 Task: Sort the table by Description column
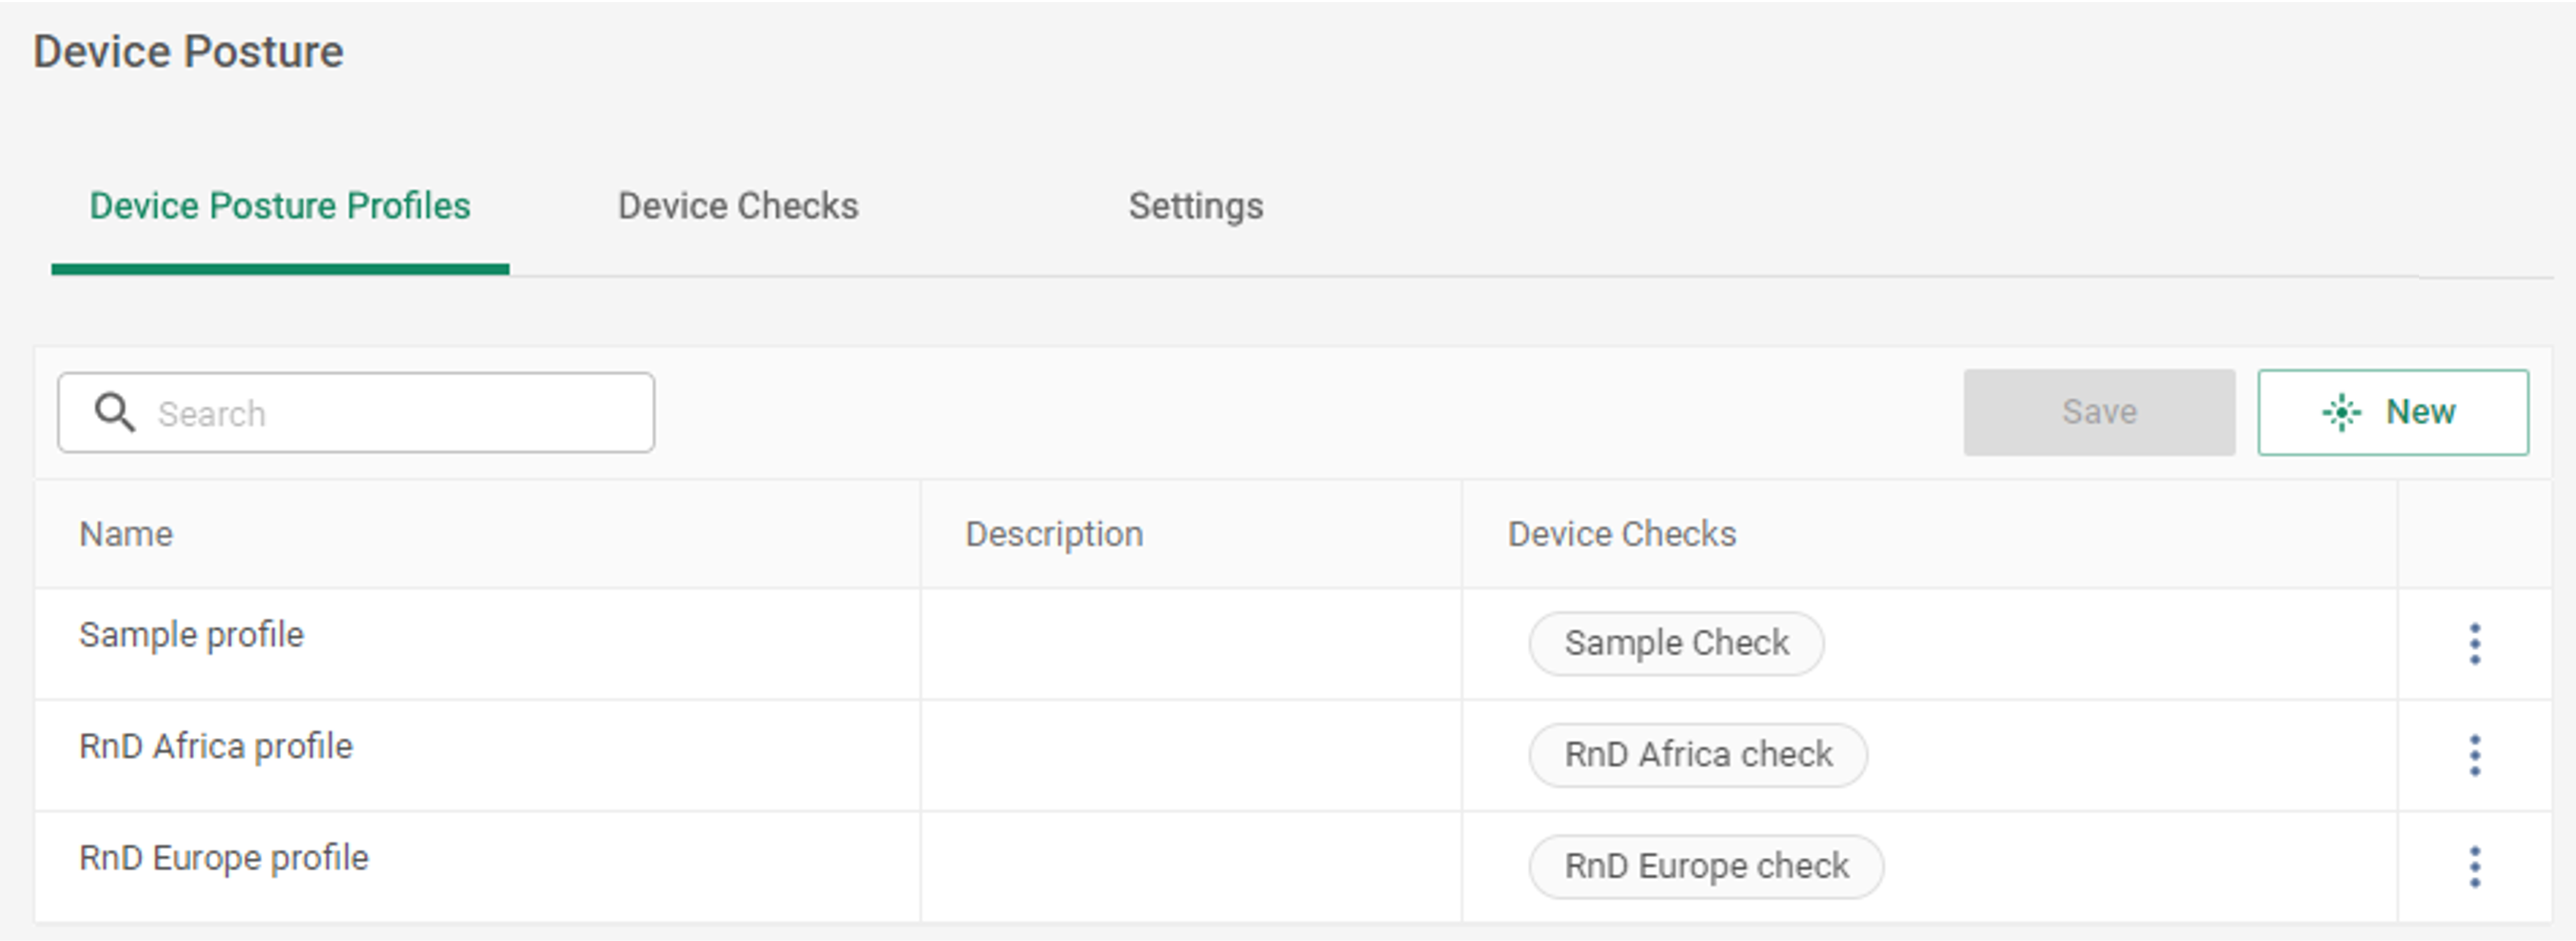pos(1054,533)
